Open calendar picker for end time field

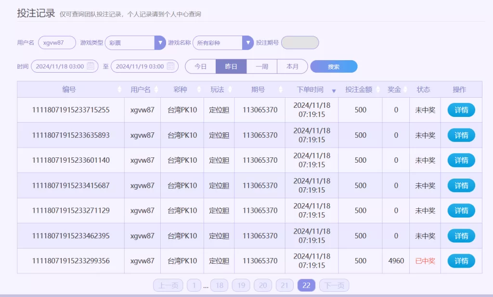pyautogui.click(x=170, y=66)
